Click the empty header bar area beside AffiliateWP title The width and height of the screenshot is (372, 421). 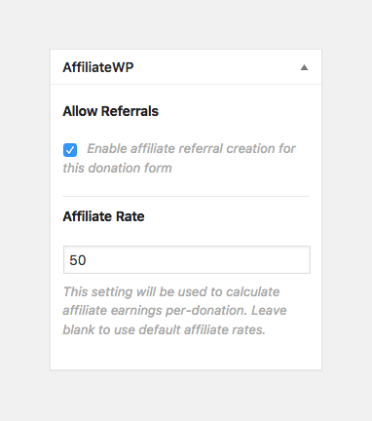pyautogui.click(x=216, y=67)
